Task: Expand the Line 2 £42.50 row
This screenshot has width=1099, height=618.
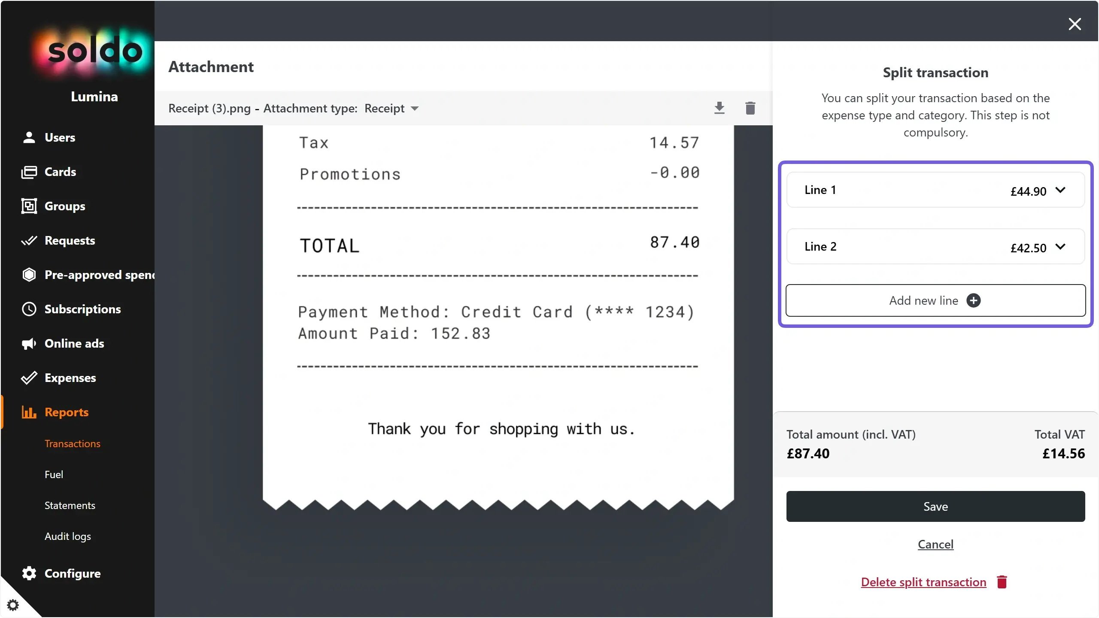Action: (x=1060, y=247)
